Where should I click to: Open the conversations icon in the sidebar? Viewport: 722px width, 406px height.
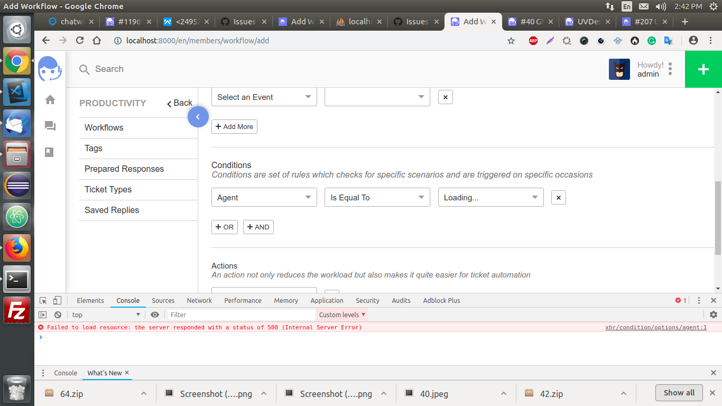click(x=50, y=126)
